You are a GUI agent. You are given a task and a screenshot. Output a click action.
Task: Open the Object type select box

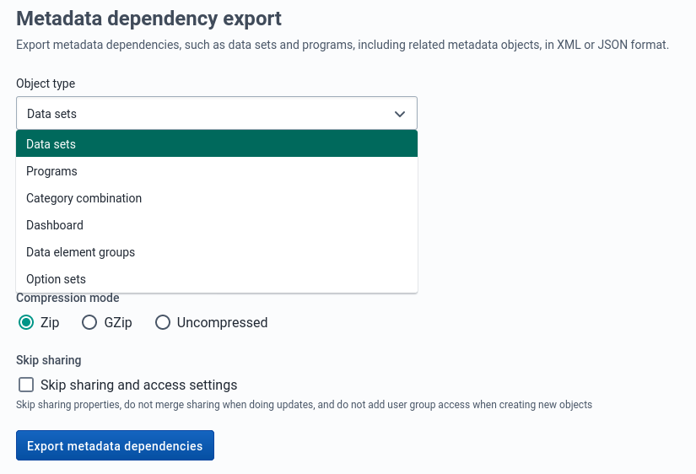(x=216, y=114)
